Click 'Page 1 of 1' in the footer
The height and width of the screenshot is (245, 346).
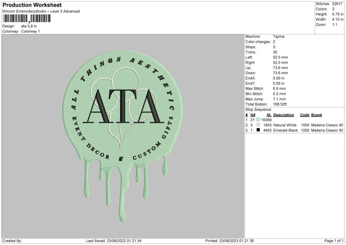click(x=334, y=241)
